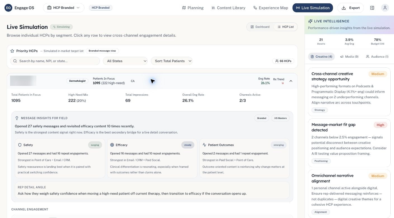This screenshot has height=218, width=394.
Task: Click the Live Intelligence sparkle icon
Action: coord(310,21)
